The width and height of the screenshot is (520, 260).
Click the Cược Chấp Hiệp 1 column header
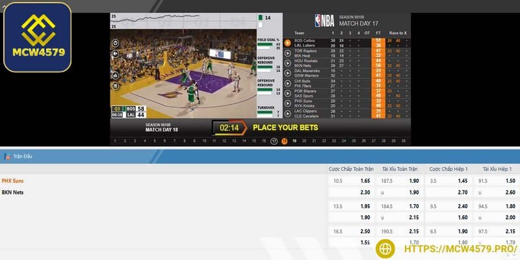(448, 169)
